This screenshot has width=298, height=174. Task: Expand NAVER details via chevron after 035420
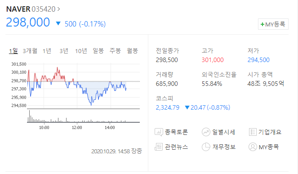[x=58, y=9]
